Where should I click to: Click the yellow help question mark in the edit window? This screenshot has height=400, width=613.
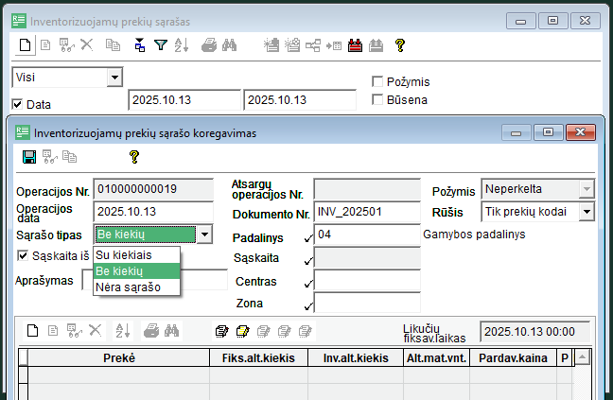(133, 157)
